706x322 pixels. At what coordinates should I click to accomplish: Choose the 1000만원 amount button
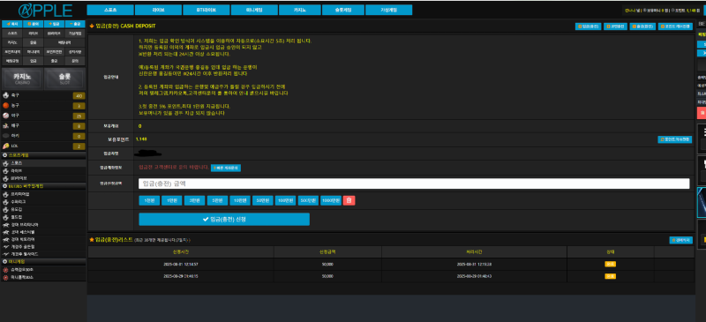click(x=330, y=200)
